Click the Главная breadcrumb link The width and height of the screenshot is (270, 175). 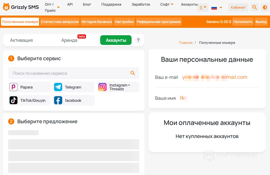pos(186,43)
